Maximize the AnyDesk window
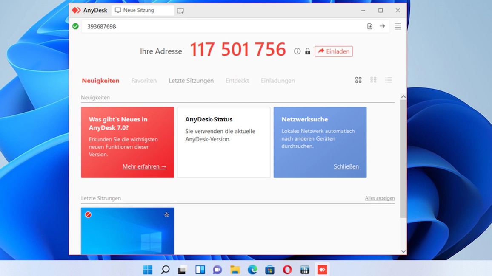Viewport: 492px width, 276px height. click(380, 10)
